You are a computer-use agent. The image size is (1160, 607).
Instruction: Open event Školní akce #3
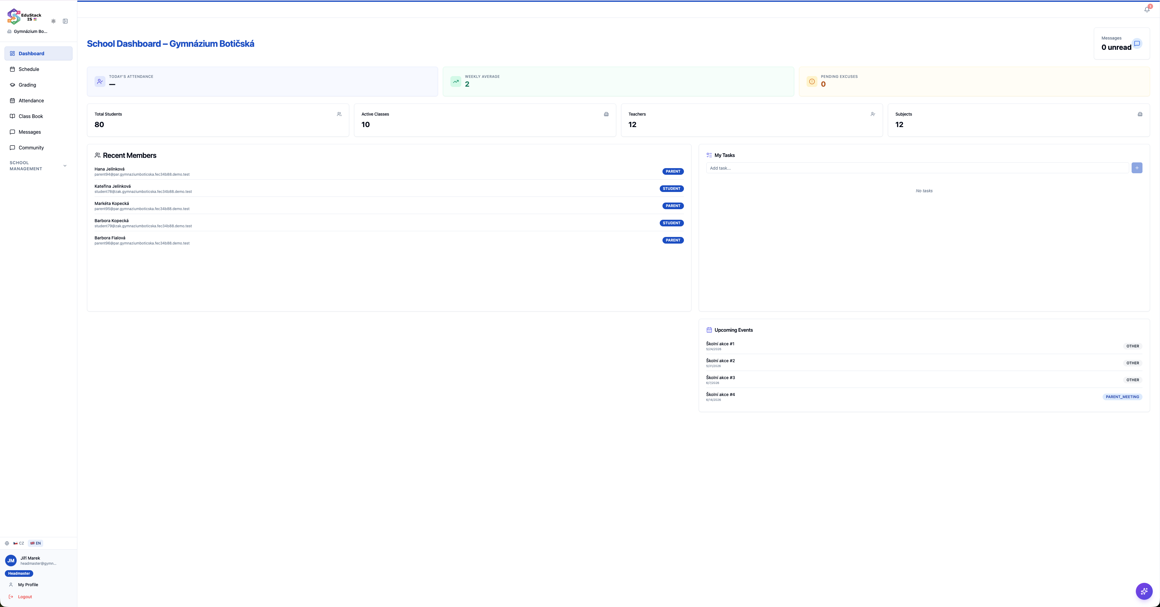coord(924,380)
